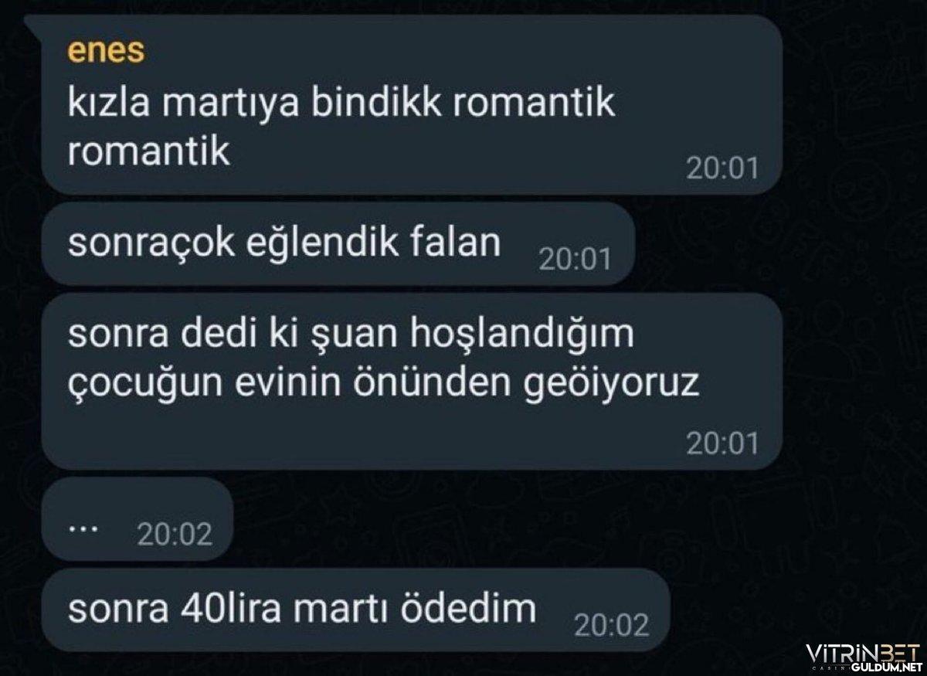
Task: Tap the three dots "..." message bubble
Action: pos(138,519)
